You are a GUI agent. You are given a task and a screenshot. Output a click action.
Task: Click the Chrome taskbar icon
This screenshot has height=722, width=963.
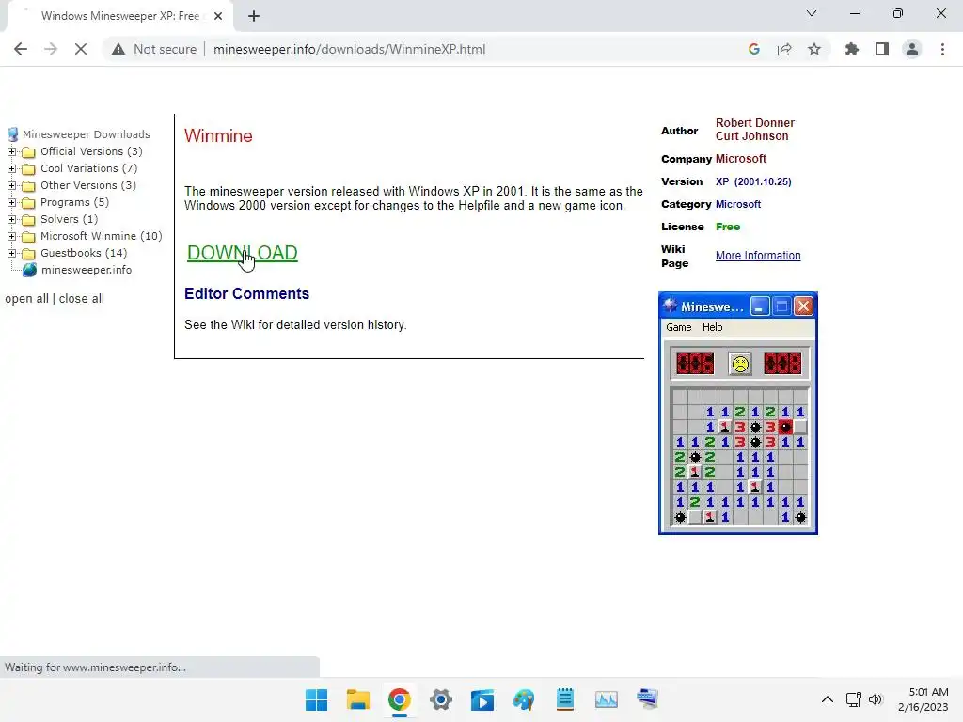pos(399,699)
